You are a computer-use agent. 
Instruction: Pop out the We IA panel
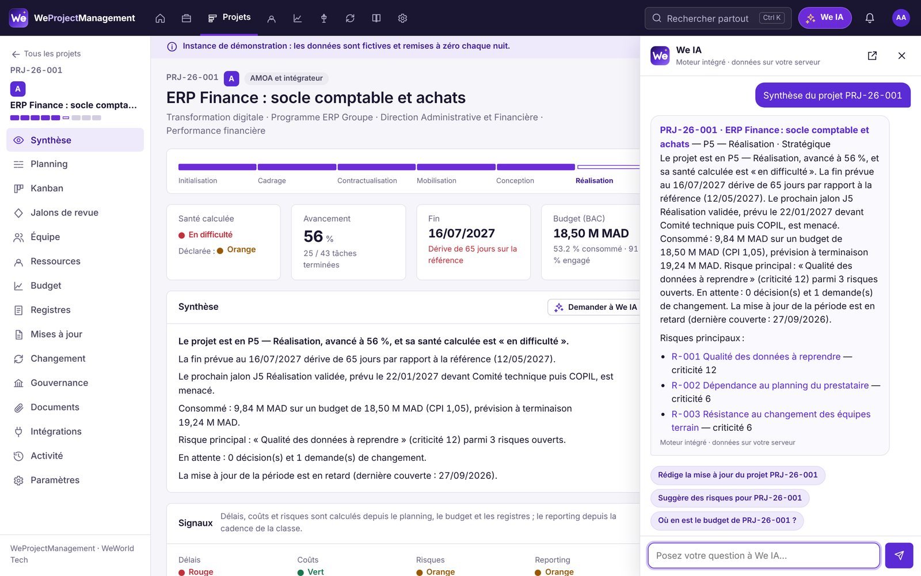872,56
